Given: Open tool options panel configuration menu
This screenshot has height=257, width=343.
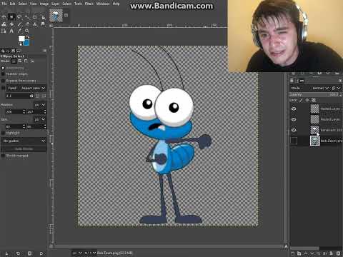Looking at the screenshot, I should point(44,51).
